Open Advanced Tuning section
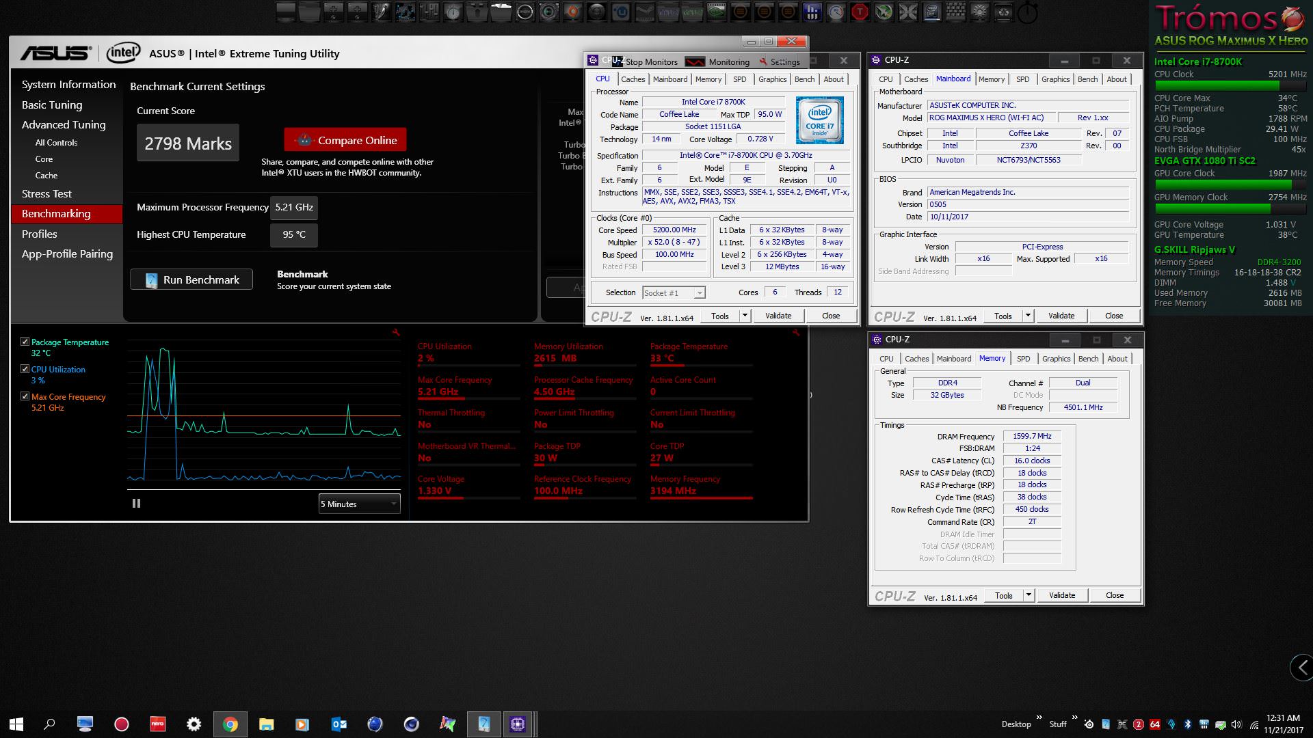Screen dimensions: 1313x738 tap(64, 125)
